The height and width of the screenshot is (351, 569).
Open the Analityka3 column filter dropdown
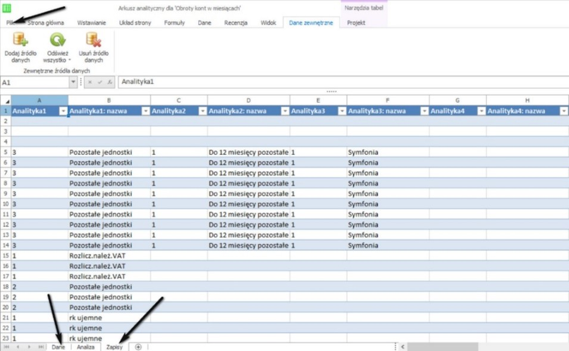(342, 111)
